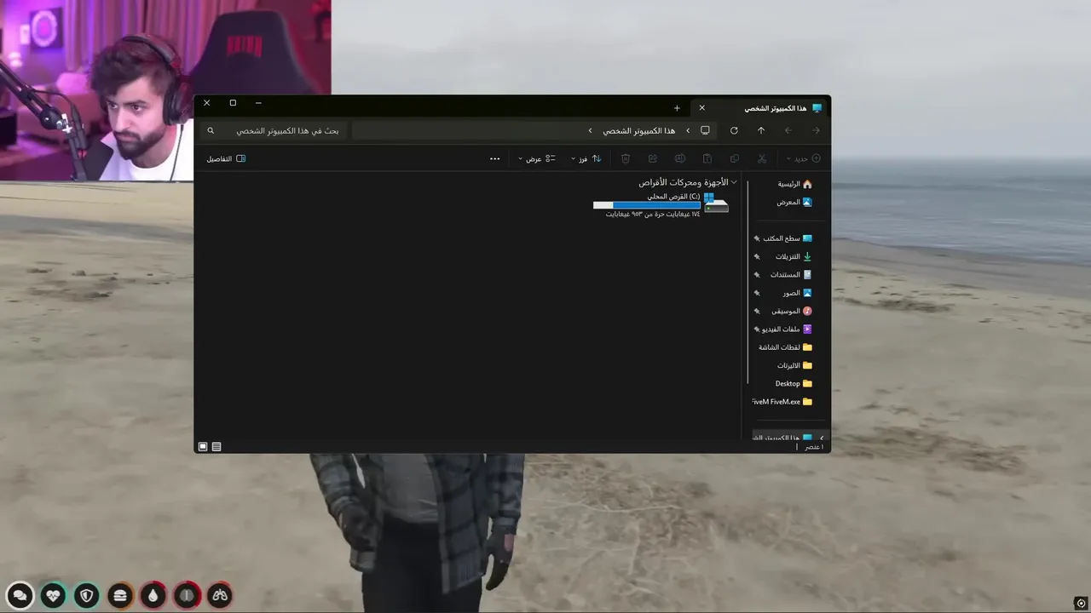
Task: Expand هذا الكمبيوتر الشخصي in navigation tree
Action: pos(822,438)
